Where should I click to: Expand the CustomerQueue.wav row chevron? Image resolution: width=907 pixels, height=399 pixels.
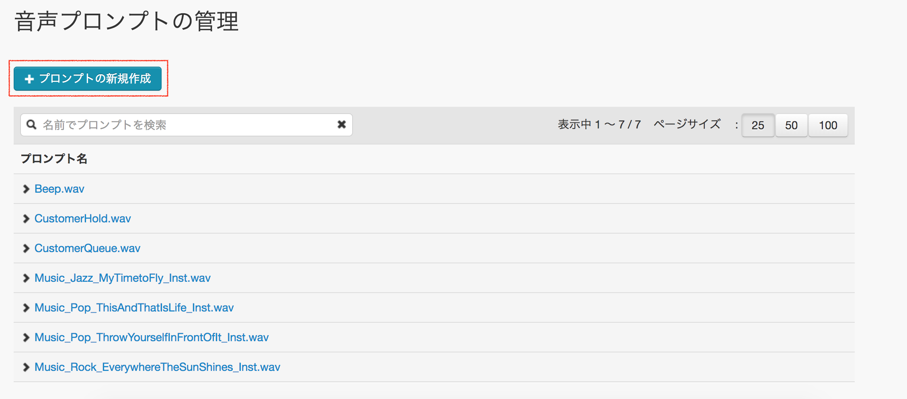[x=26, y=248]
